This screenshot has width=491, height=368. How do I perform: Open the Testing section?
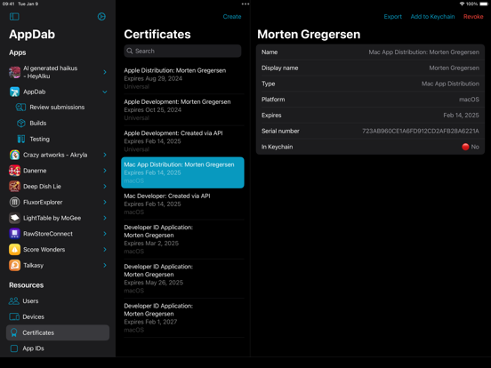(39, 139)
